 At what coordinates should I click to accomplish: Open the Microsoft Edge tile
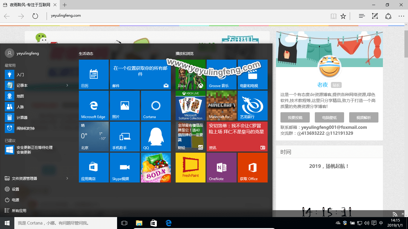pyautogui.click(x=93, y=106)
